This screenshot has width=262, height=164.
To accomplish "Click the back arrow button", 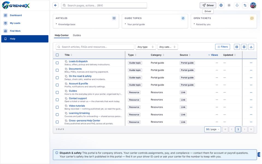I will 55,5.
